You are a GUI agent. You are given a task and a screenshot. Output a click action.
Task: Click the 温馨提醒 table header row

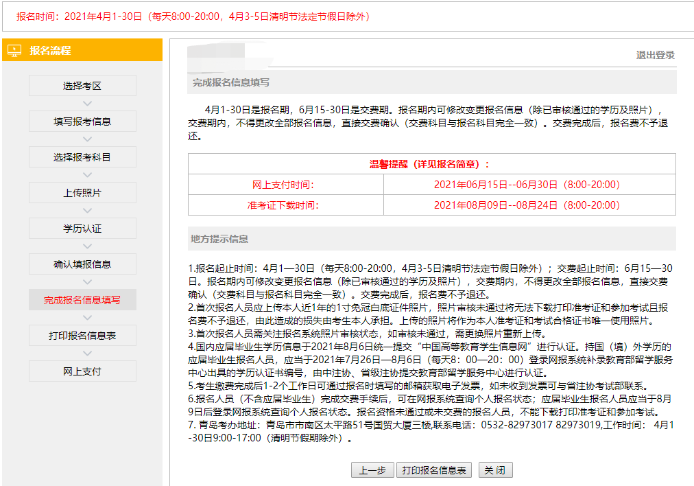(431, 164)
